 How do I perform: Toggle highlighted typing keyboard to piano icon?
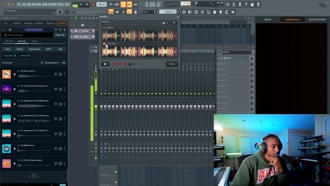(111, 12)
